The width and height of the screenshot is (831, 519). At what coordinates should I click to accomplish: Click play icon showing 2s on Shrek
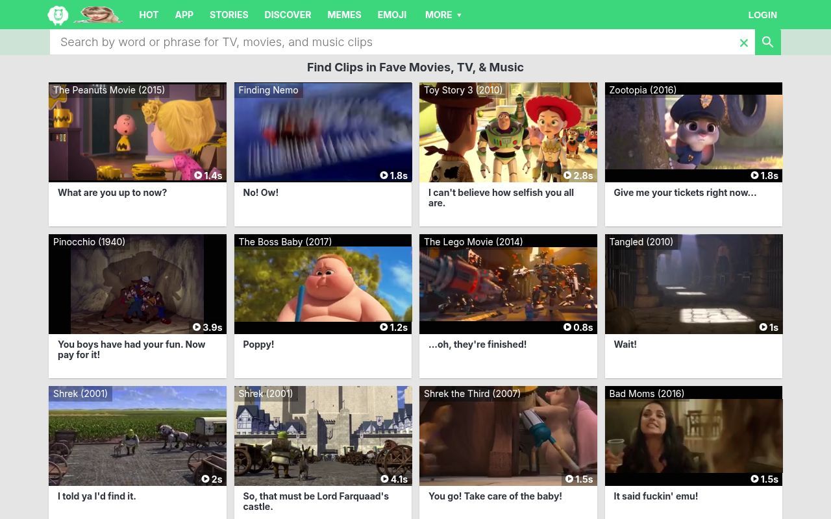click(x=205, y=479)
